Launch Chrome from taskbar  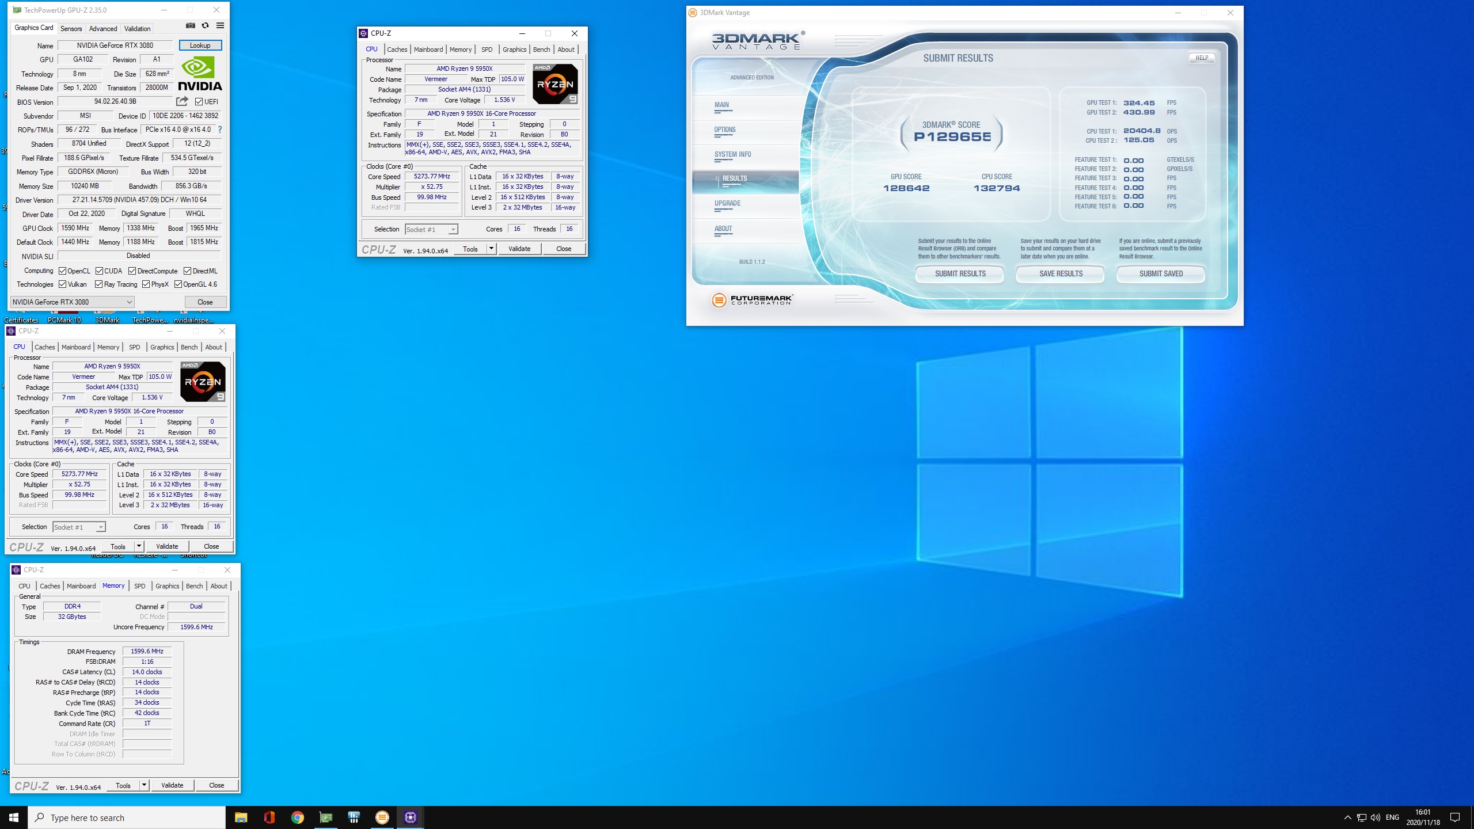pyautogui.click(x=297, y=817)
